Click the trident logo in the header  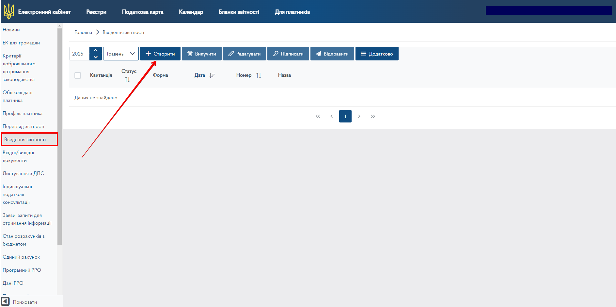pos(9,11)
